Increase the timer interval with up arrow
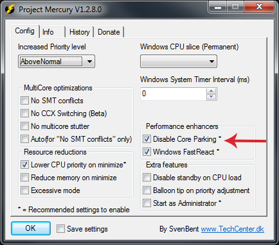The height and width of the screenshot is (245, 279). point(212,90)
